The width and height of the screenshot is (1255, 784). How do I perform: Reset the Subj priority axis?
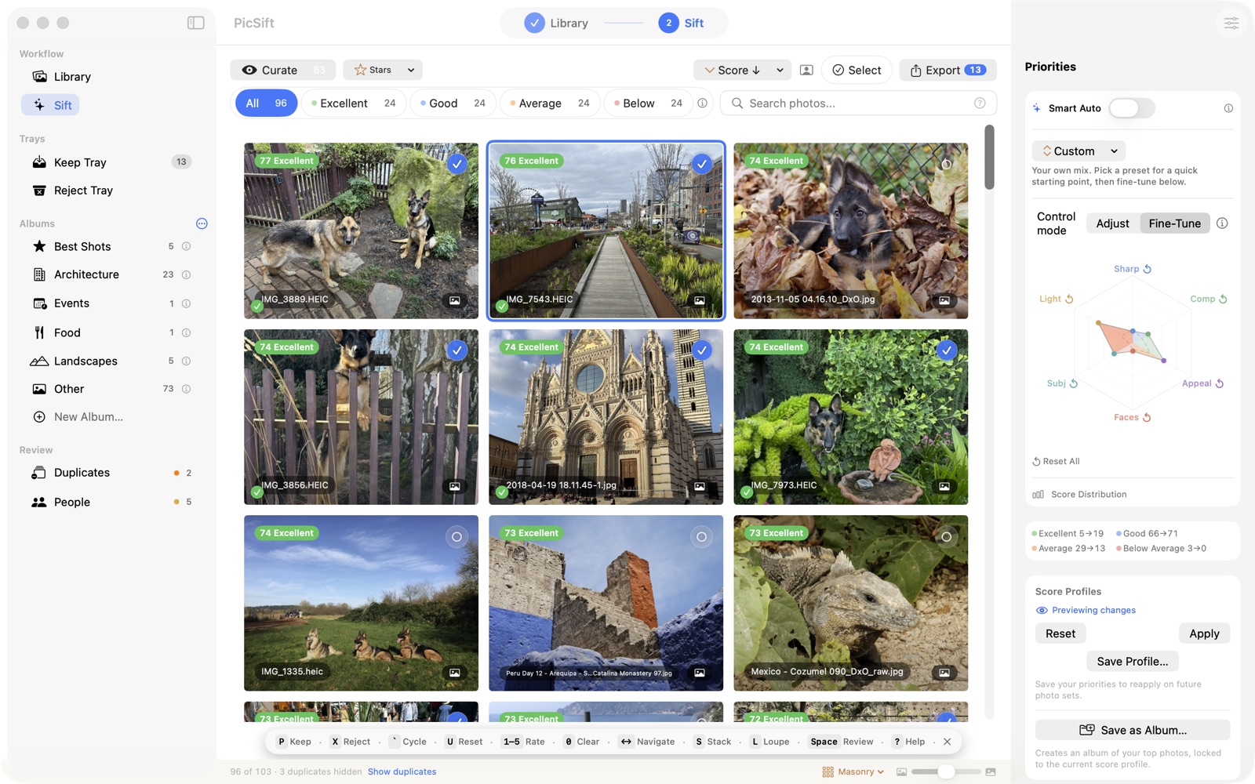(x=1074, y=383)
